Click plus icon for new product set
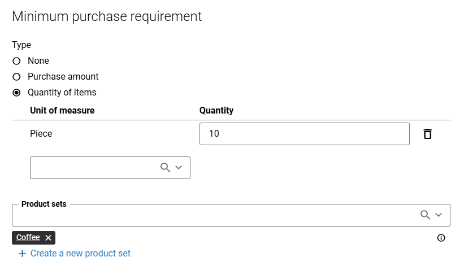The image size is (464, 270). coord(22,254)
